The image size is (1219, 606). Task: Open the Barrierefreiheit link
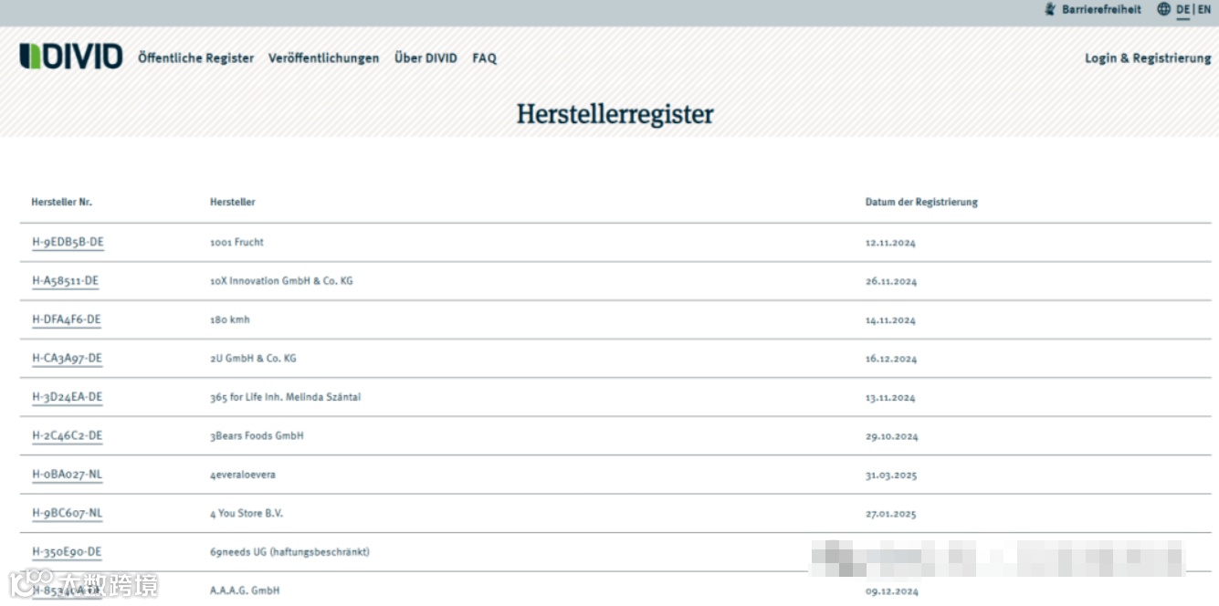click(x=1101, y=9)
